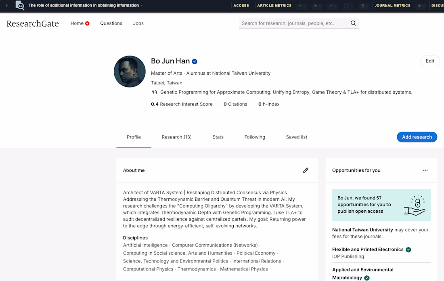The image size is (444, 281).
Task: Click 'Science, Technology and Environmental Politics' discipline
Action: click(x=175, y=261)
